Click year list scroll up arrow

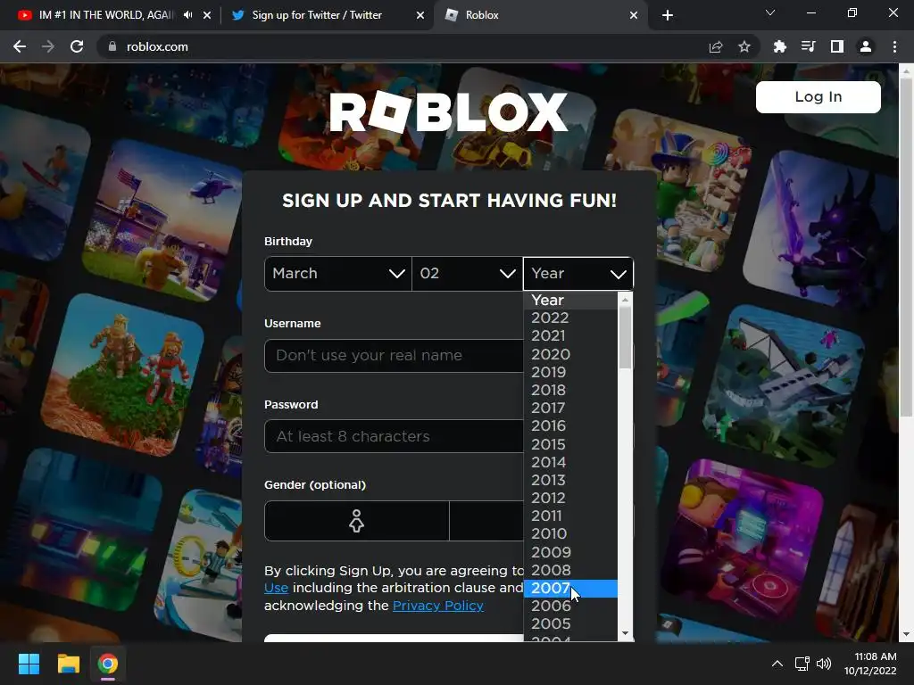pos(626,300)
